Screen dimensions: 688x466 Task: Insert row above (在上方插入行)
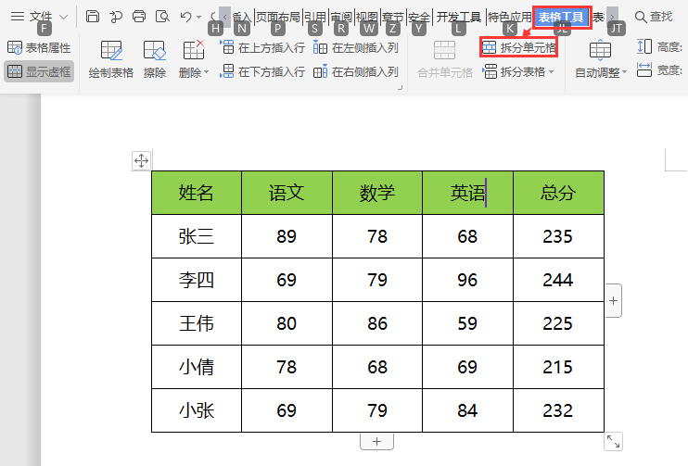262,47
